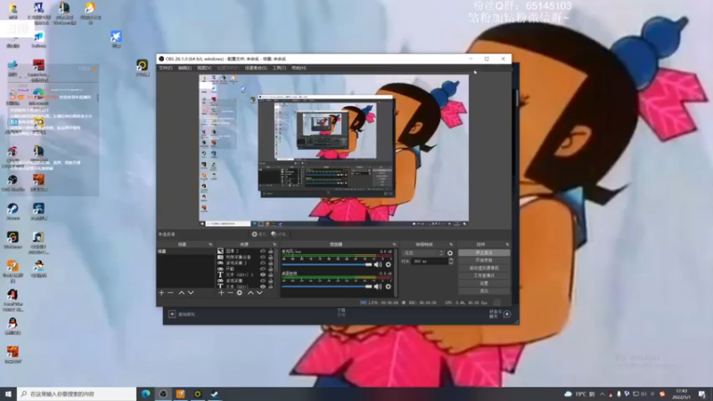The image size is (713, 401).
Task: Expand the system tray hidden icons chevron
Action: 602,394
